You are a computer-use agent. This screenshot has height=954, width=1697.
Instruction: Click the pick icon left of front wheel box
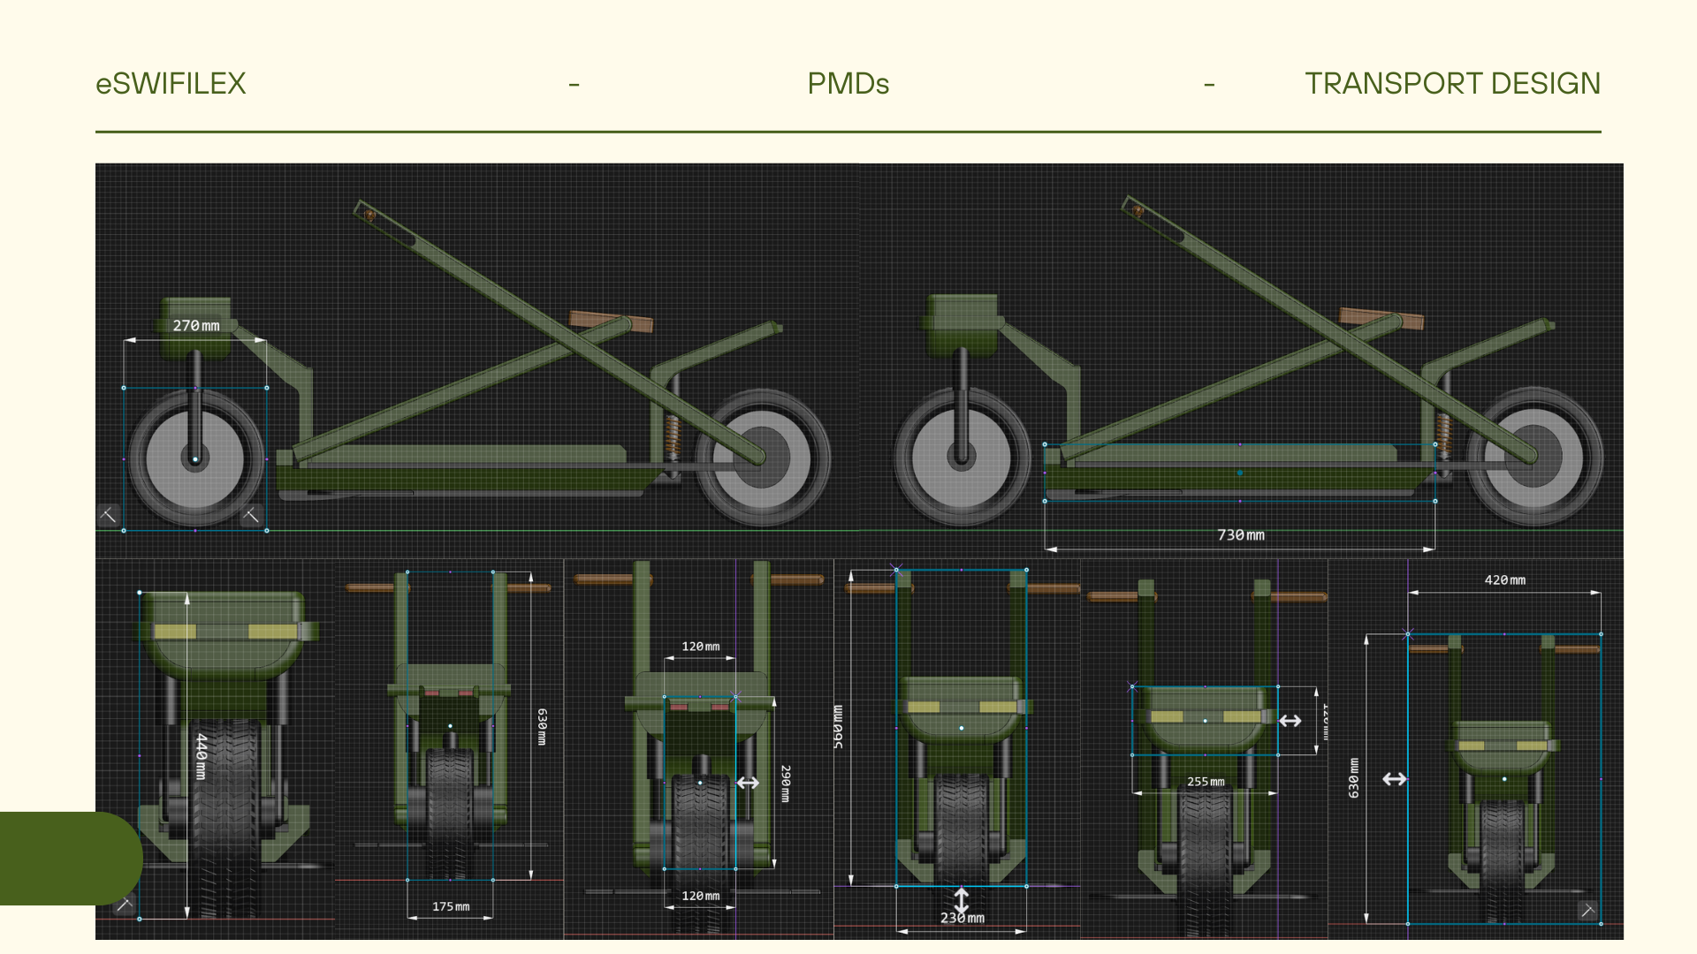(x=109, y=515)
